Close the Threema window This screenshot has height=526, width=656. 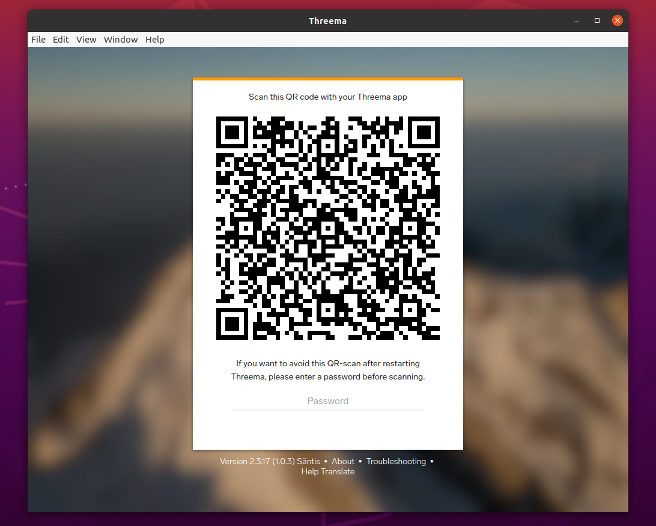click(x=617, y=20)
